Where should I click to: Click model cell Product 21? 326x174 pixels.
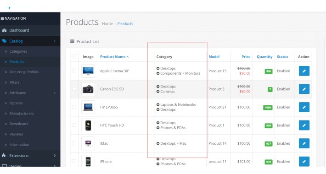click(217, 107)
